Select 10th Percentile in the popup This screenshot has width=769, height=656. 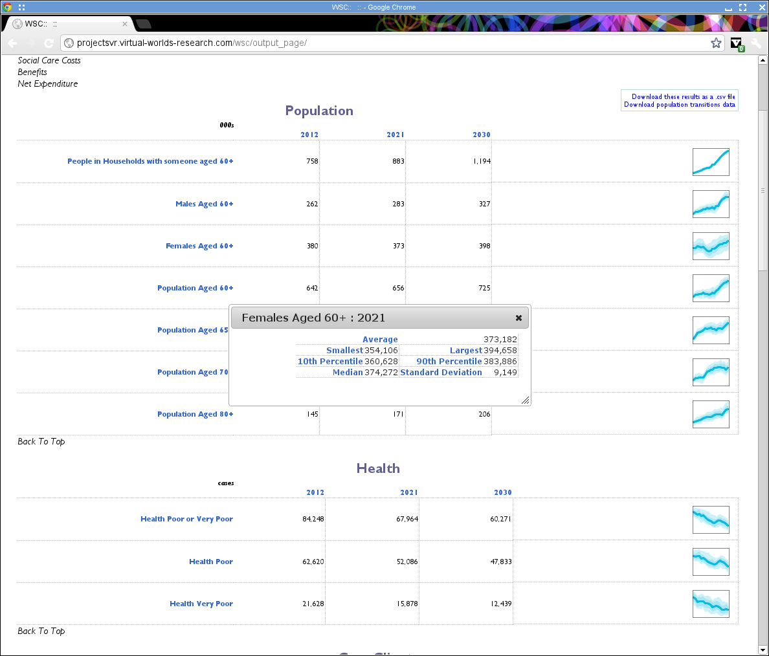click(330, 361)
